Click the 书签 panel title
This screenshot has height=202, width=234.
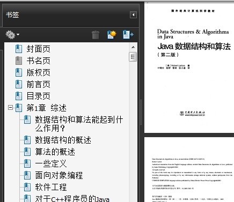point(12,14)
